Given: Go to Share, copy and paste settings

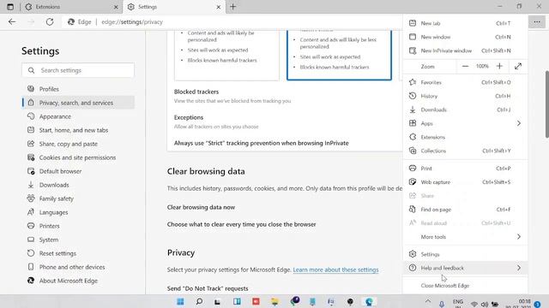Looking at the screenshot, I should pyautogui.click(x=69, y=144).
